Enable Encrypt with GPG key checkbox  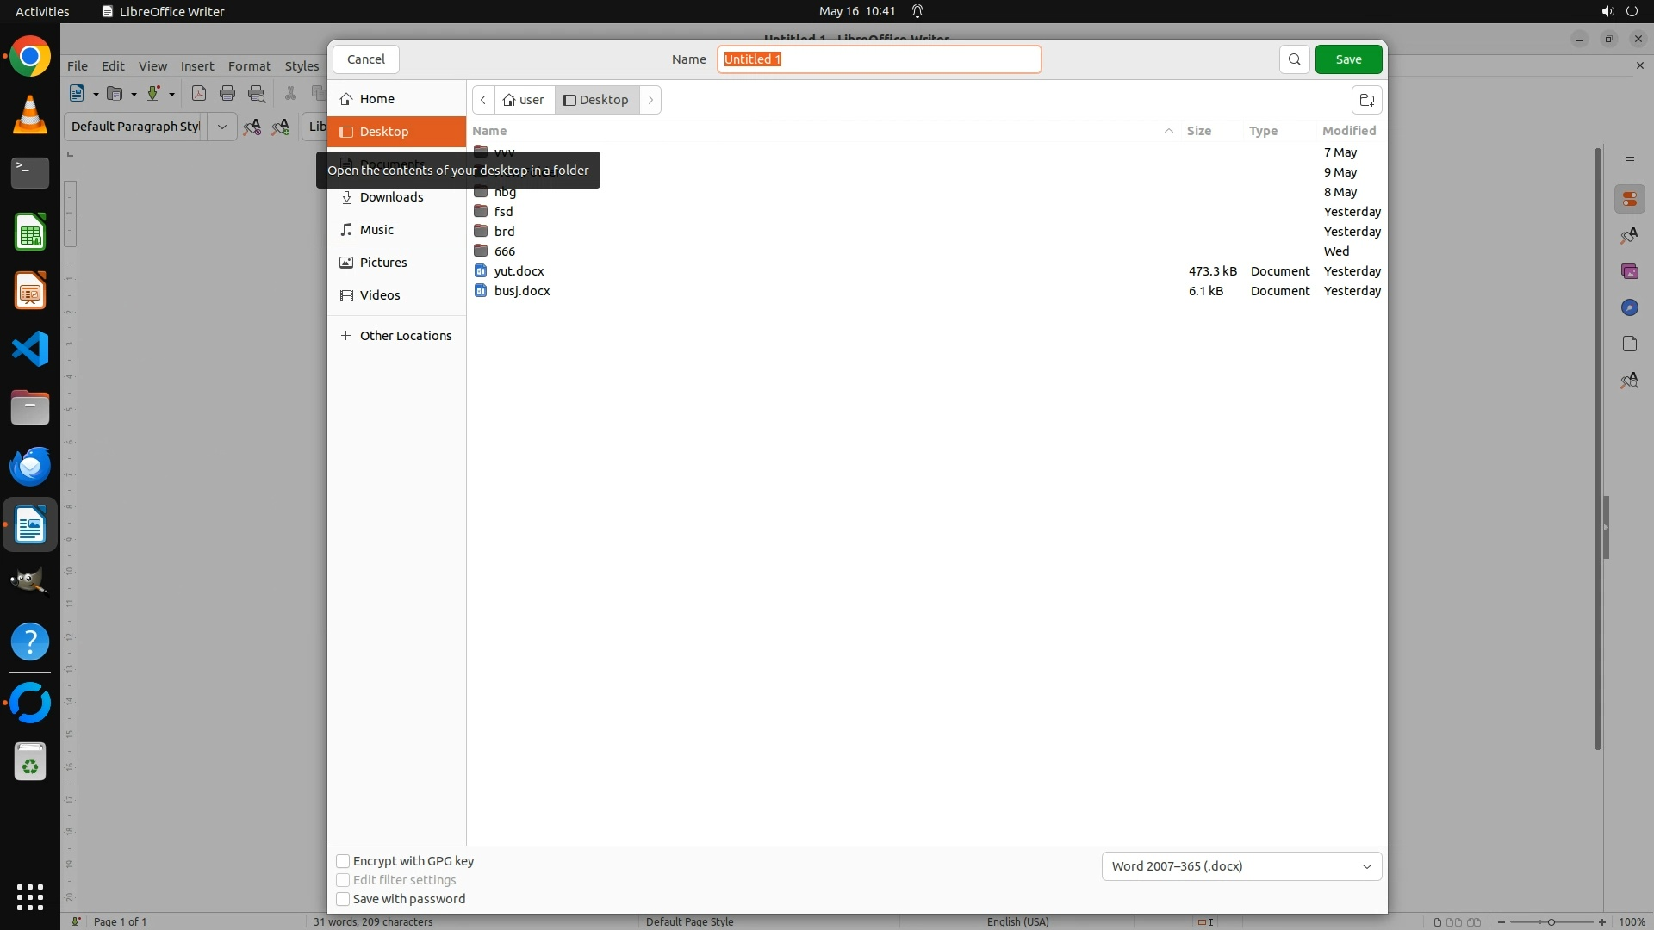[343, 861]
